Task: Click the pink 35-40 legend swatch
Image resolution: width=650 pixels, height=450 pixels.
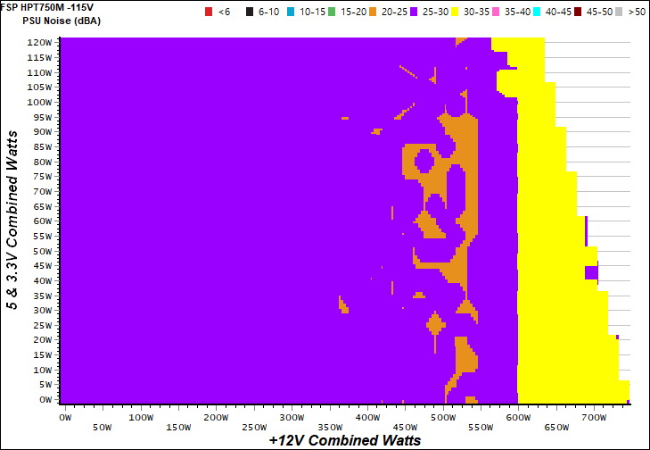Action: [x=527, y=12]
